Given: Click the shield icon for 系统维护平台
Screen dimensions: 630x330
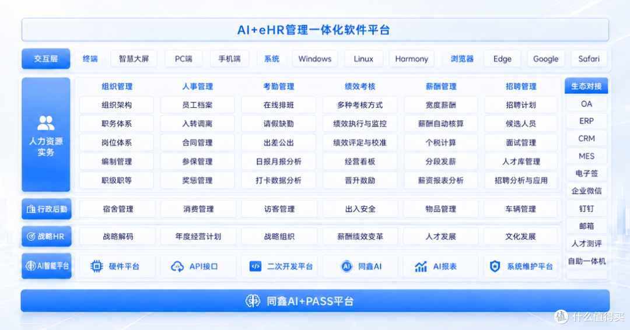Looking at the screenshot, I should click(x=495, y=266).
